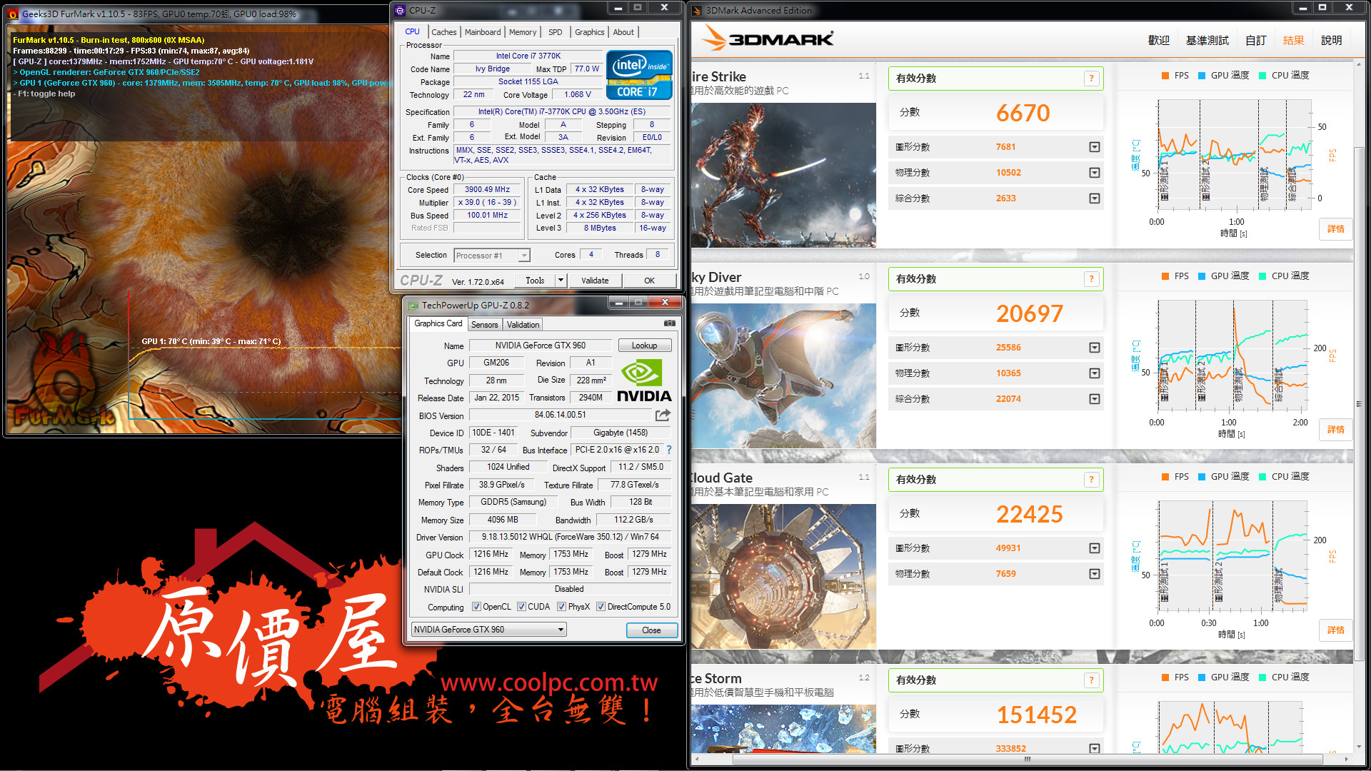The height and width of the screenshot is (771, 1371).
Task: Expand Sky Diver graphics score 25586
Action: 1094,348
